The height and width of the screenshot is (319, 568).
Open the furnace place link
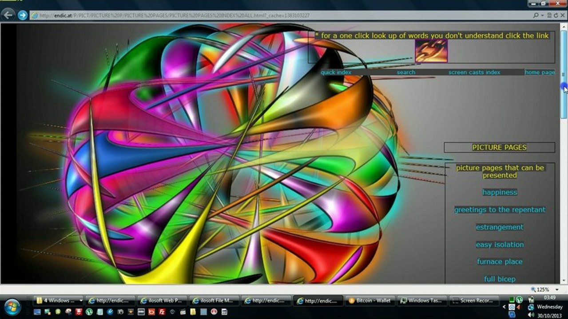coord(500,262)
